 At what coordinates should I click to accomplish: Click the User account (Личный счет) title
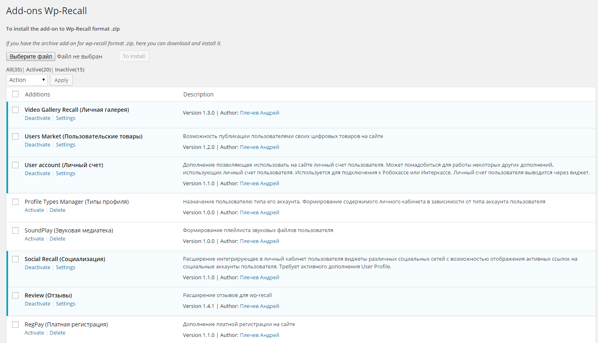[x=64, y=165]
